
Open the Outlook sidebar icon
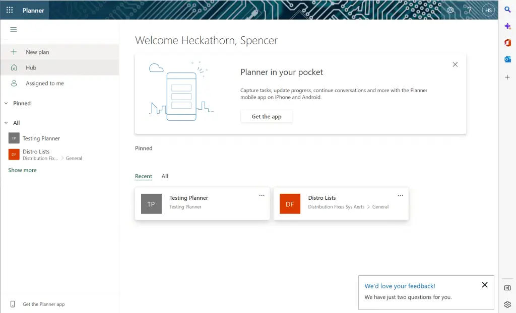507,59
